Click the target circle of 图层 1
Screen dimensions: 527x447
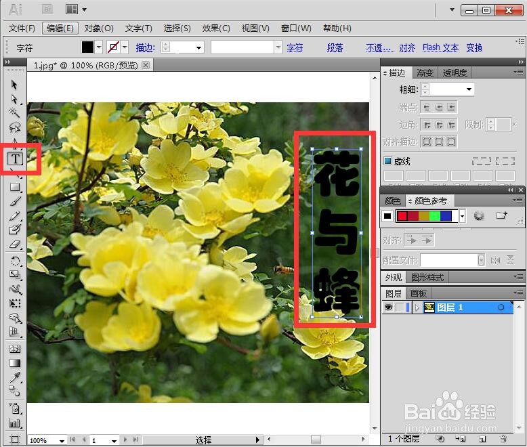[x=501, y=307]
